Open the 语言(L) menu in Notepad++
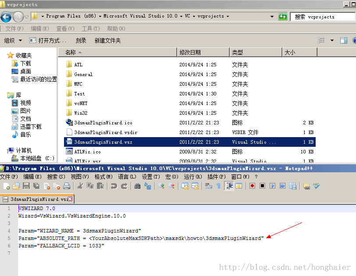Viewport: 356px width, 276px height. tap(127, 177)
